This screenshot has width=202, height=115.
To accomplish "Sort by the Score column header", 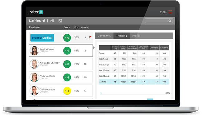I will pos(67,27).
